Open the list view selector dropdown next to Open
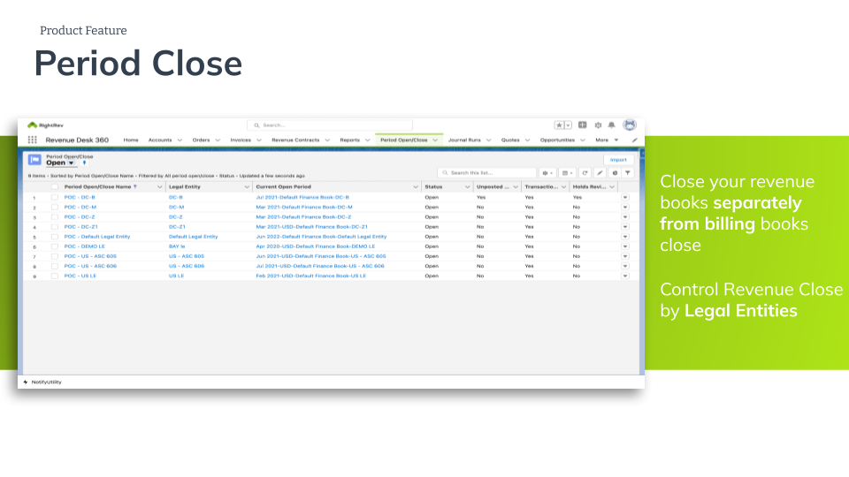The image size is (849, 477). [71, 163]
